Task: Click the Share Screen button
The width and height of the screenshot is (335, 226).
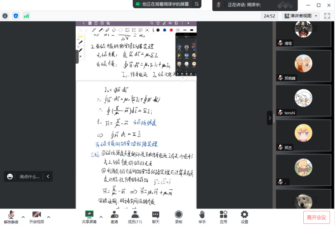Action: tap(89, 216)
